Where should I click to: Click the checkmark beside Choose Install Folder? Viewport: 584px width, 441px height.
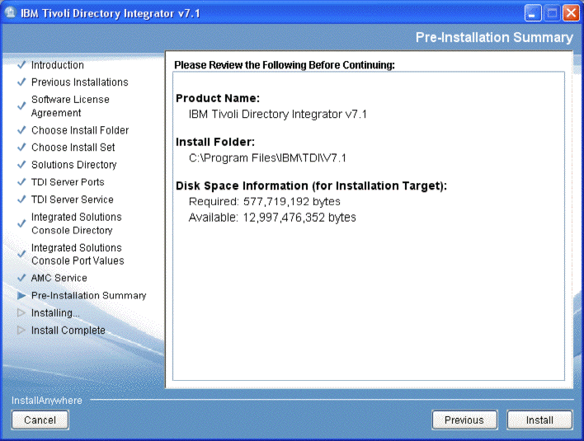(21, 130)
